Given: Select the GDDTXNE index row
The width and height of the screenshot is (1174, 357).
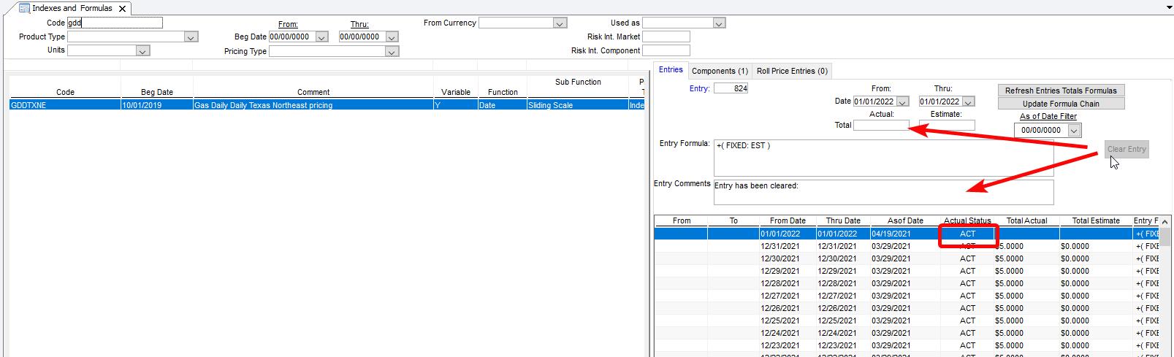Looking at the screenshot, I should pyautogui.click(x=219, y=105).
